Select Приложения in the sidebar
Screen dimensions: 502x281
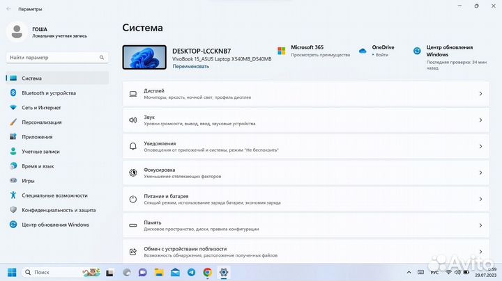pyautogui.click(x=57, y=137)
